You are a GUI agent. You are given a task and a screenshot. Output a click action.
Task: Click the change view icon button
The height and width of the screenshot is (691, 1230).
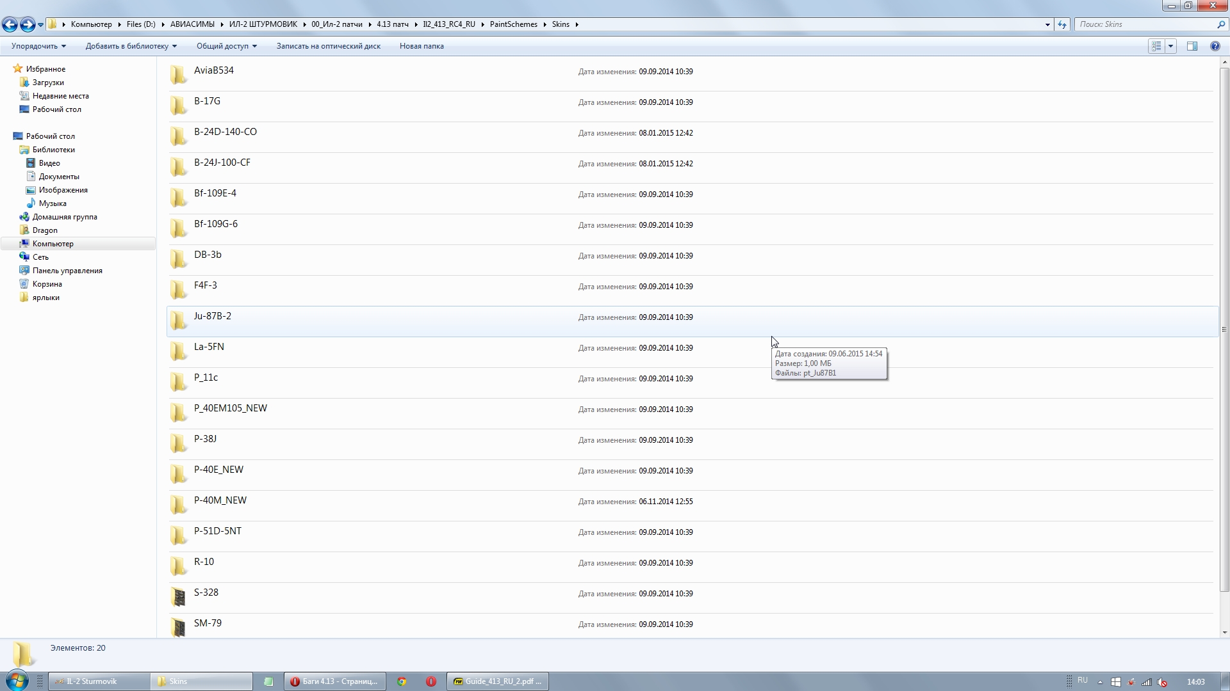(x=1156, y=46)
